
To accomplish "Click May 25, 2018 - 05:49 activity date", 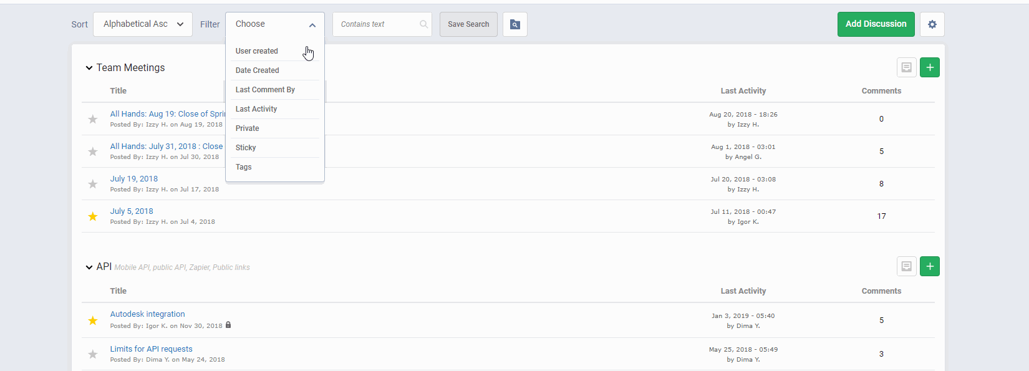I will click(x=743, y=350).
